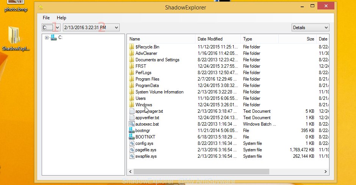Select the Users folder name text
356x185 pixels.
(x=141, y=98)
